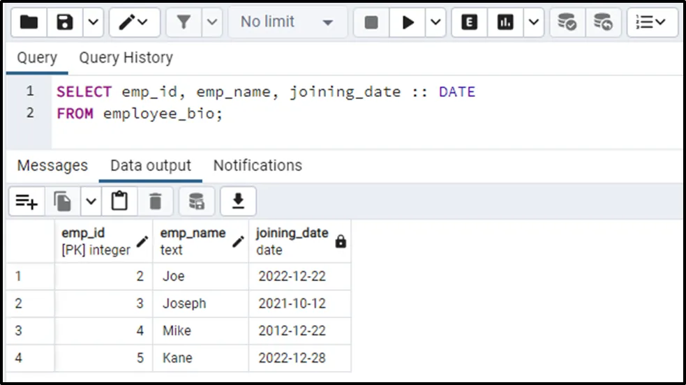Open the Messages tab

click(52, 165)
